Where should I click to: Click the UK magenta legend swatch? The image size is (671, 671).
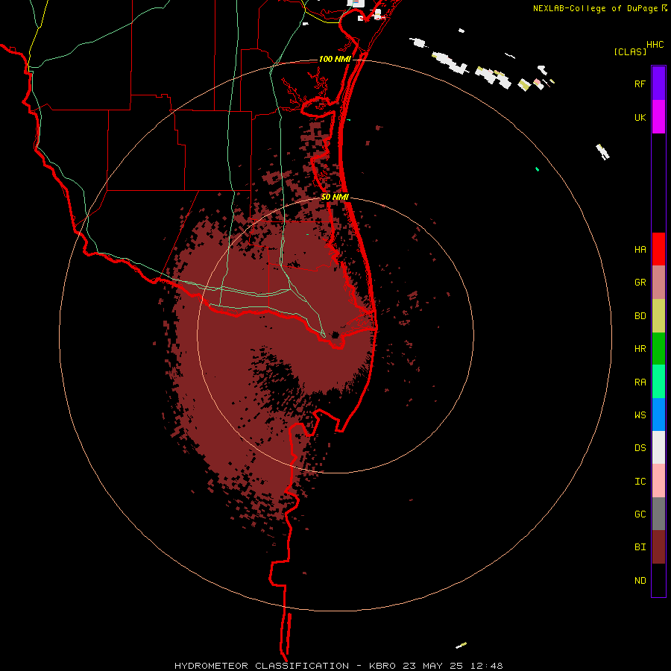[x=658, y=117]
